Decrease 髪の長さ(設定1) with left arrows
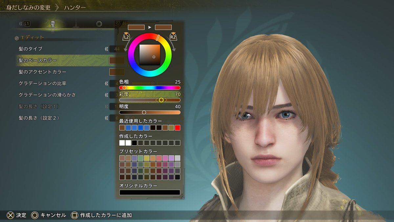The width and height of the screenshot is (394, 222). pos(106,107)
